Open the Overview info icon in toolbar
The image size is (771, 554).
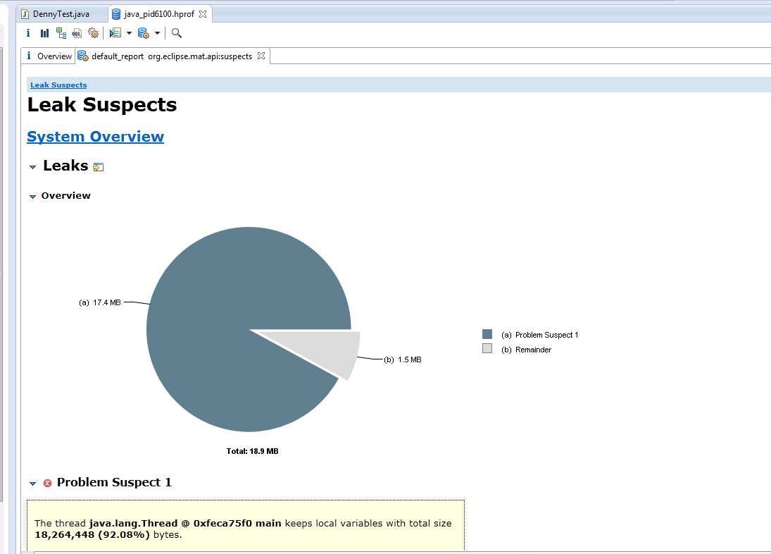pyautogui.click(x=28, y=33)
